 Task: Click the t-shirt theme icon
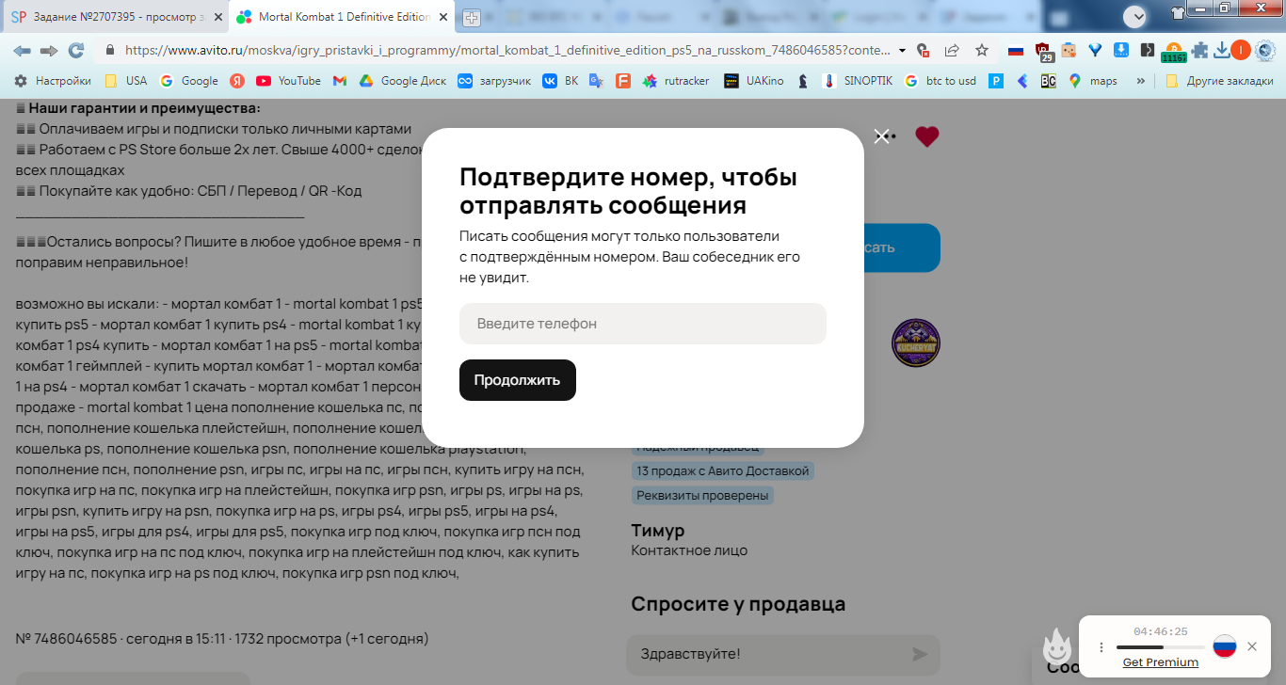click(1180, 12)
